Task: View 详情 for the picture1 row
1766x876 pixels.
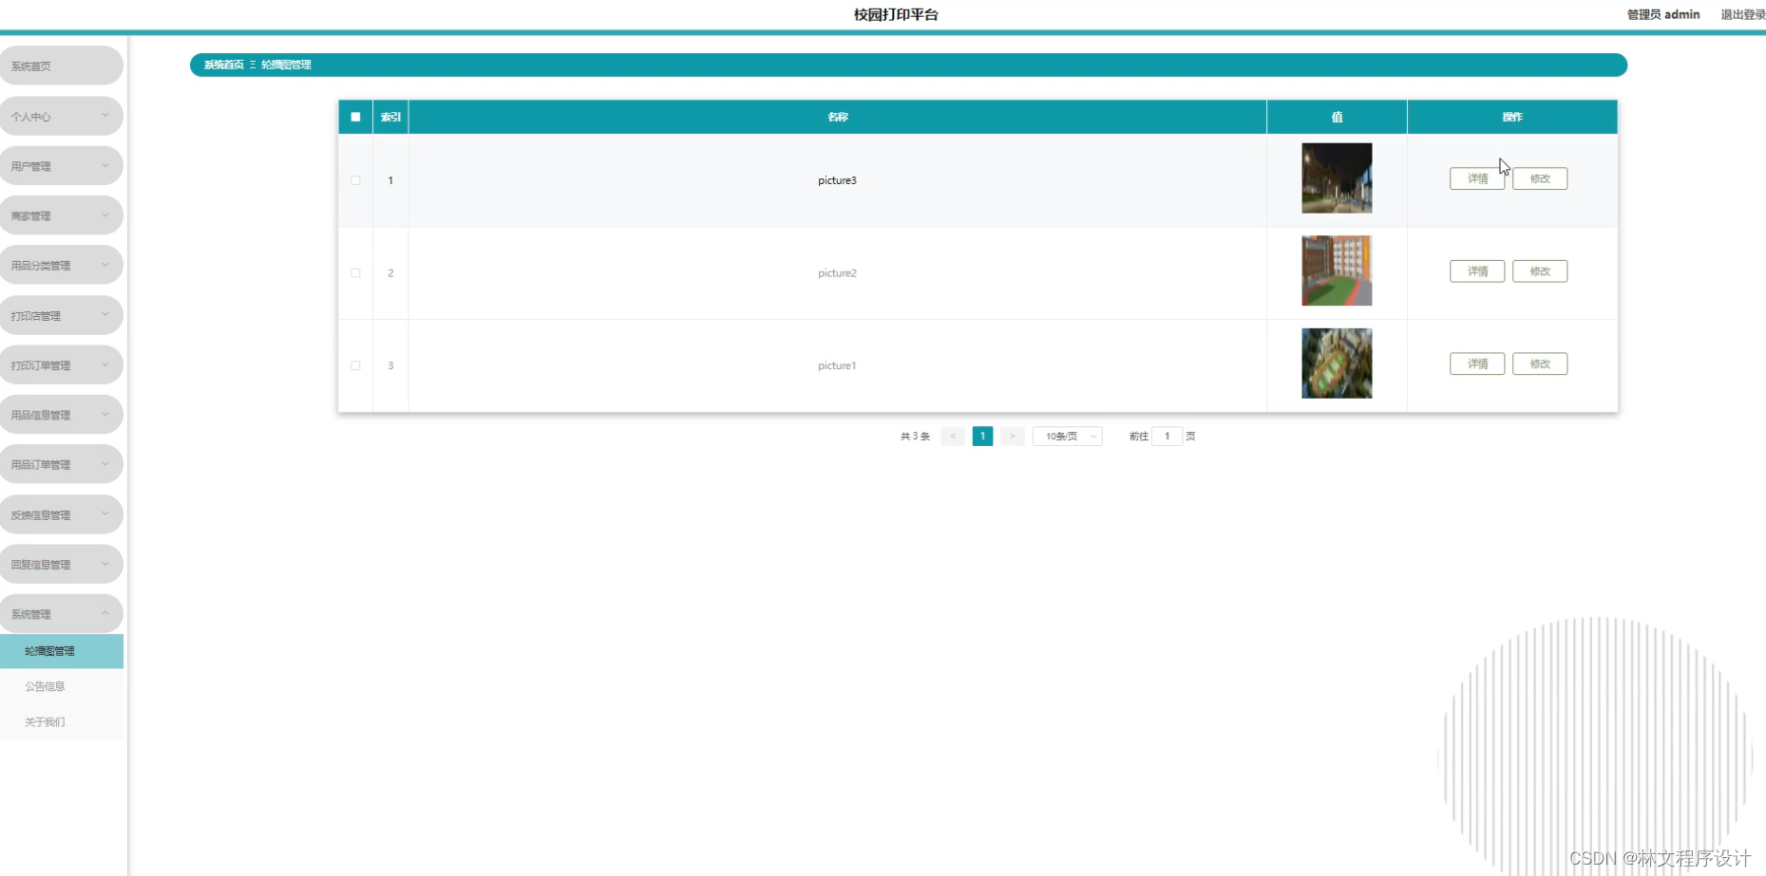Action: [x=1477, y=363]
